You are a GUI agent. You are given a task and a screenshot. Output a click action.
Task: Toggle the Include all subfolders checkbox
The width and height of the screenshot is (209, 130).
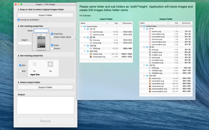(19, 20)
